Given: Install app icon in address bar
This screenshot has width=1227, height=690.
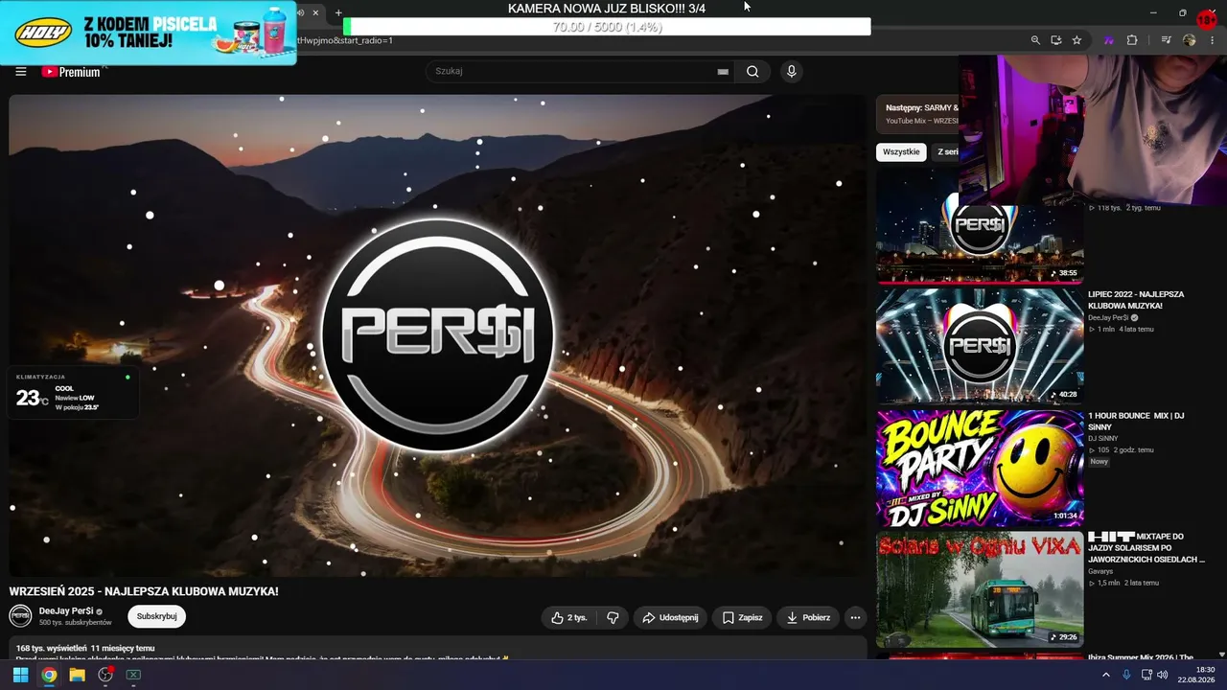Looking at the screenshot, I should tap(1056, 40).
